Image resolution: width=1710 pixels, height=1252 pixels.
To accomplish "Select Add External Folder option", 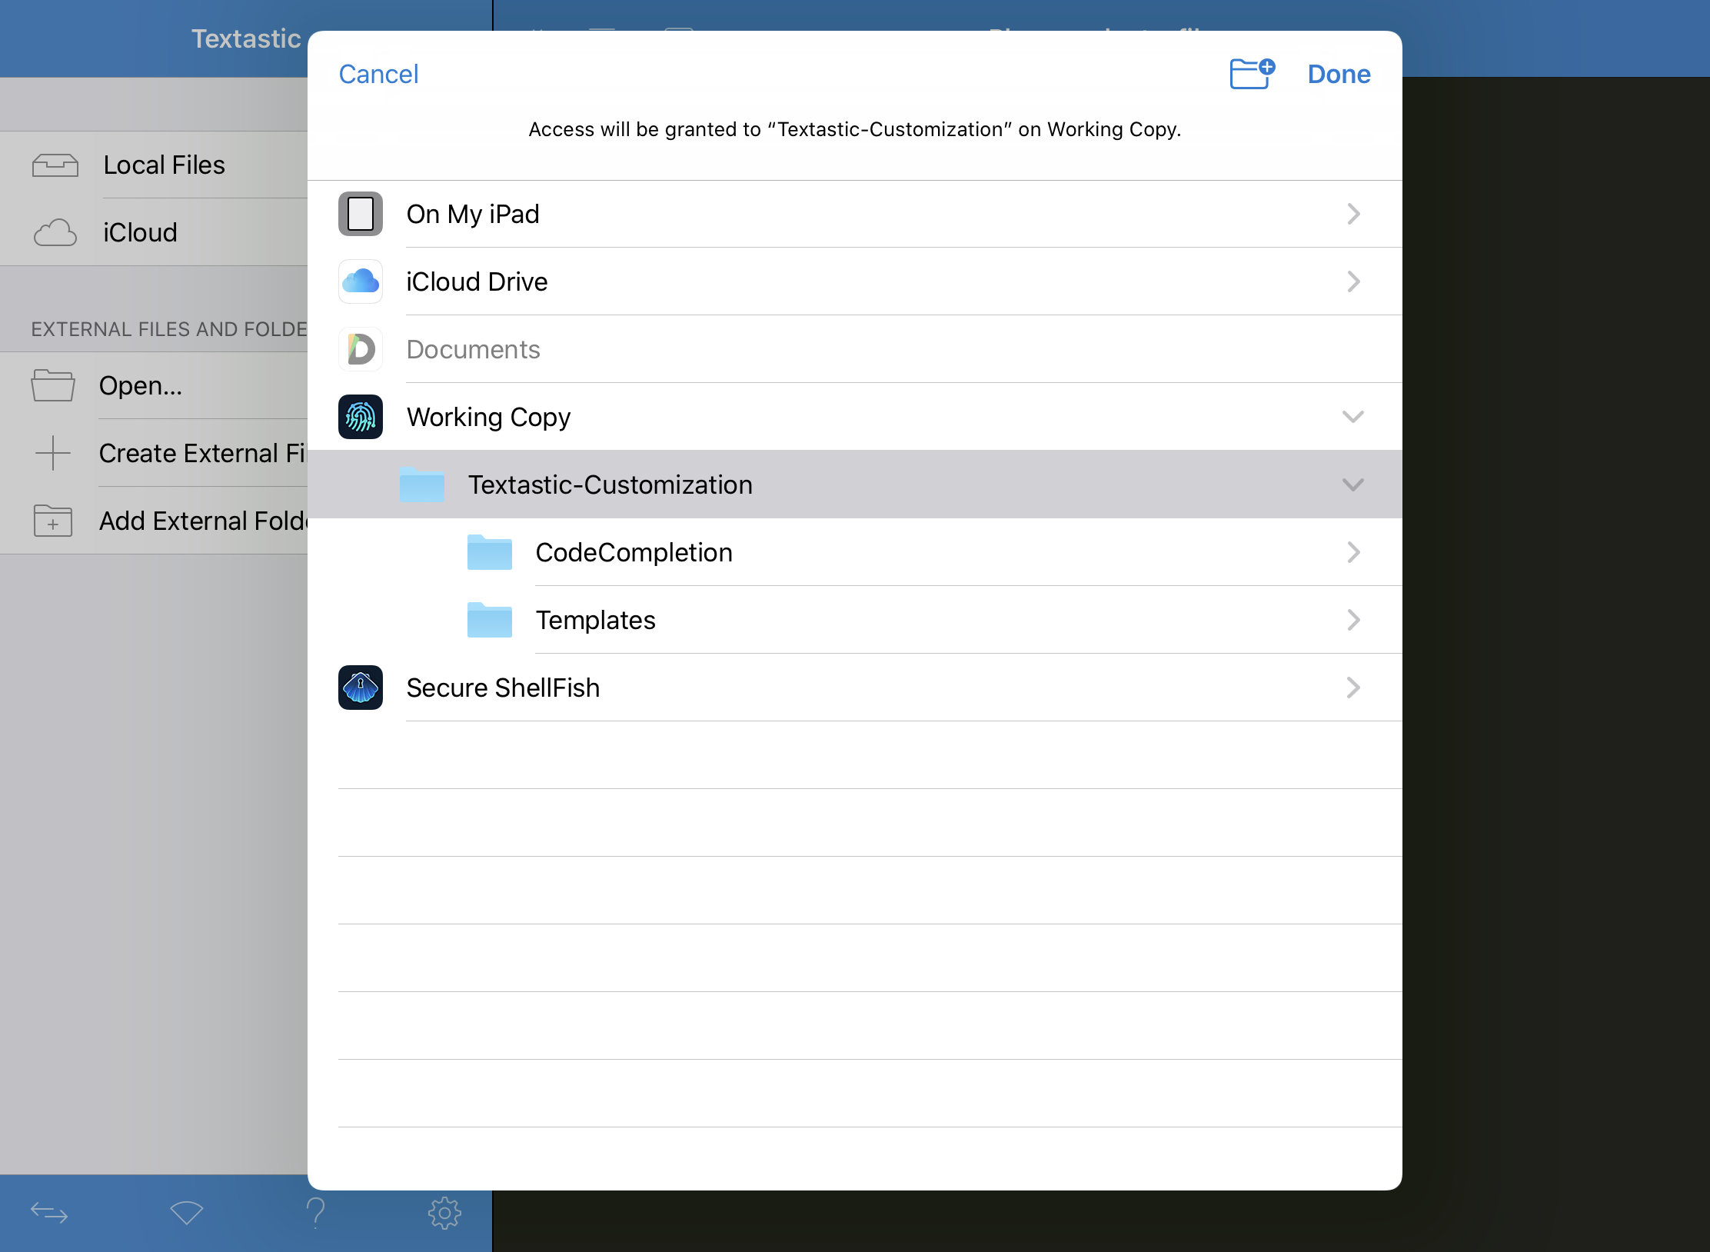I will coord(154,521).
